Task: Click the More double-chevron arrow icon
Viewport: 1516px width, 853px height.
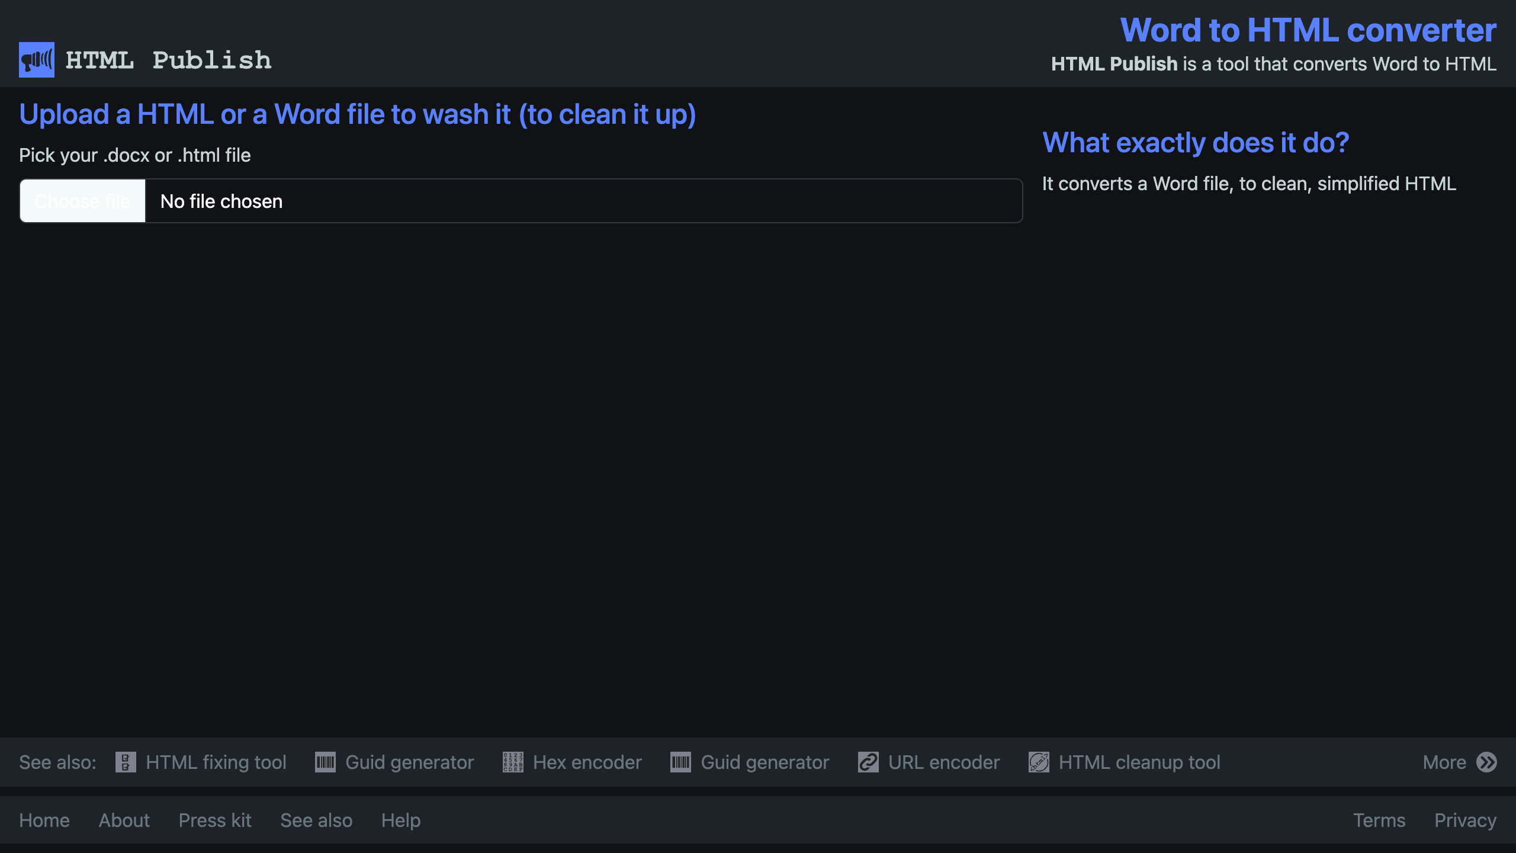Action: click(1486, 762)
